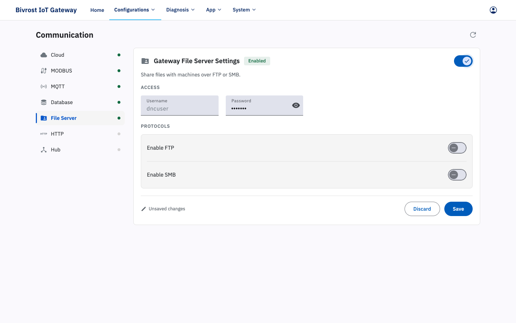
Task: Click the Database stack icon
Action: [x=44, y=102]
